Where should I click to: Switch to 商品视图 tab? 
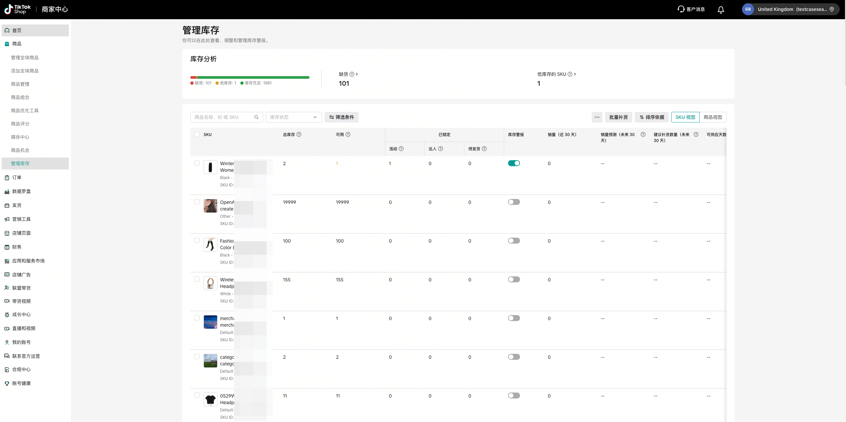[713, 117]
